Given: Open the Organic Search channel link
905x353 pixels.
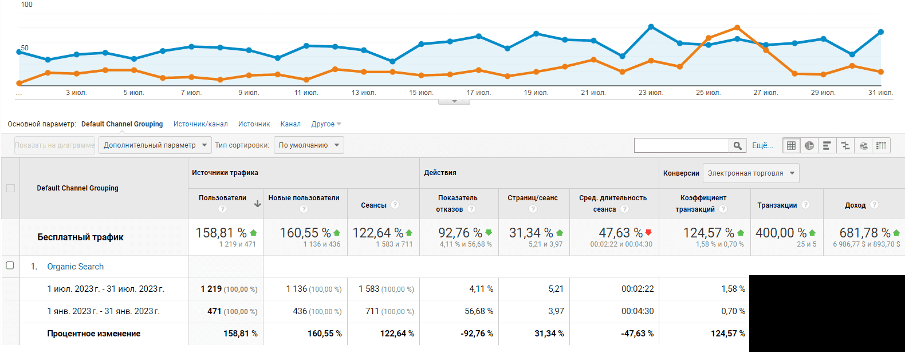Looking at the screenshot, I should point(76,267).
